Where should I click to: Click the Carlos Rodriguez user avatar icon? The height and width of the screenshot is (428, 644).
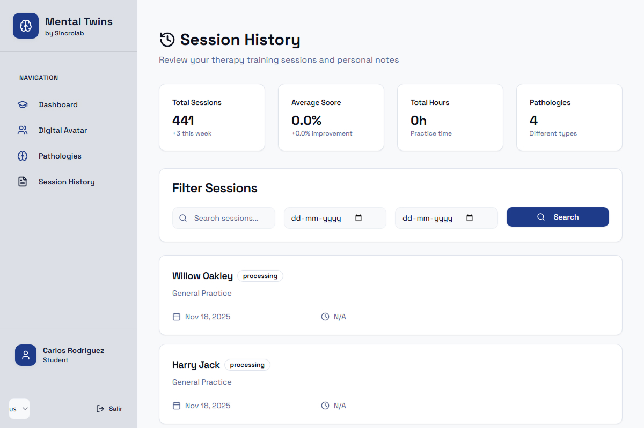tap(26, 355)
